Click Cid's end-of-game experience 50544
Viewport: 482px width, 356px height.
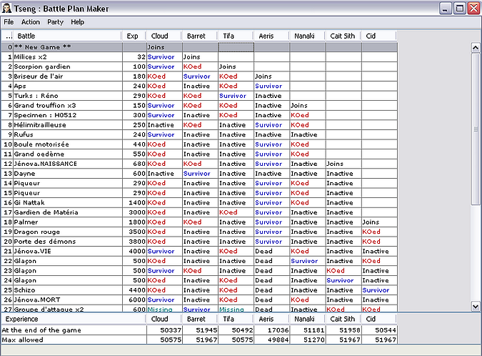coord(380,330)
